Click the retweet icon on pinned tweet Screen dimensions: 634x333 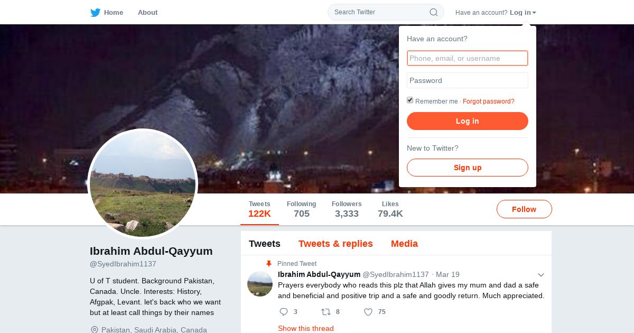coord(326,312)
